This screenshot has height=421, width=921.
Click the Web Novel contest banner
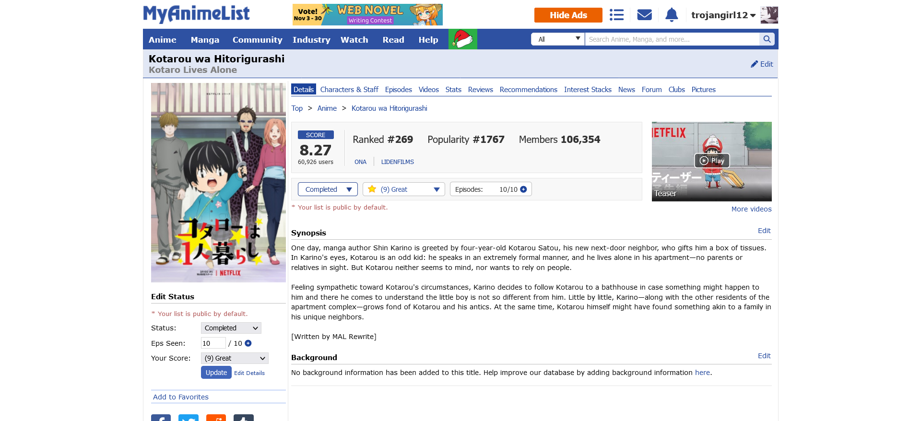click(367, 15)
